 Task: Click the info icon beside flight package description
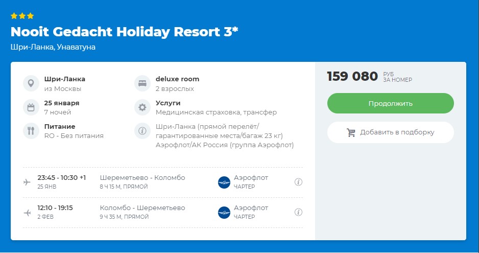coord(142,131)
